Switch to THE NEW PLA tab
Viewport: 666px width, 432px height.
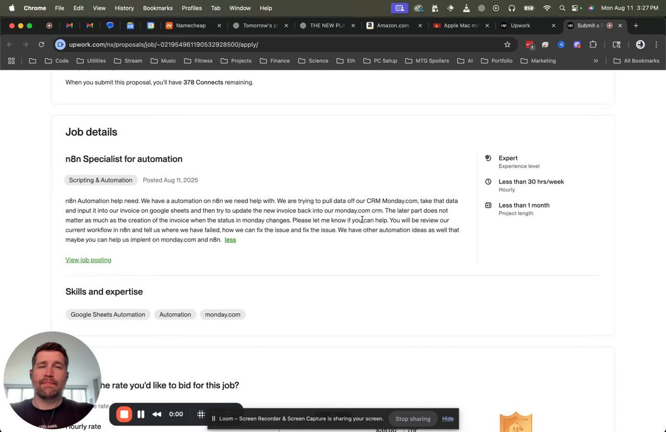pos(327,26)
